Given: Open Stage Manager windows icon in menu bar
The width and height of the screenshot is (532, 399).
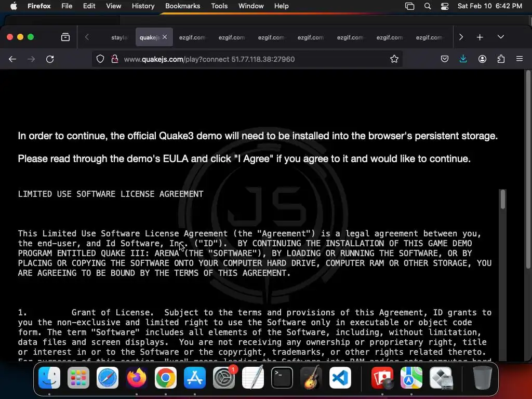Looking at the screenshot, I should point(409,6).
